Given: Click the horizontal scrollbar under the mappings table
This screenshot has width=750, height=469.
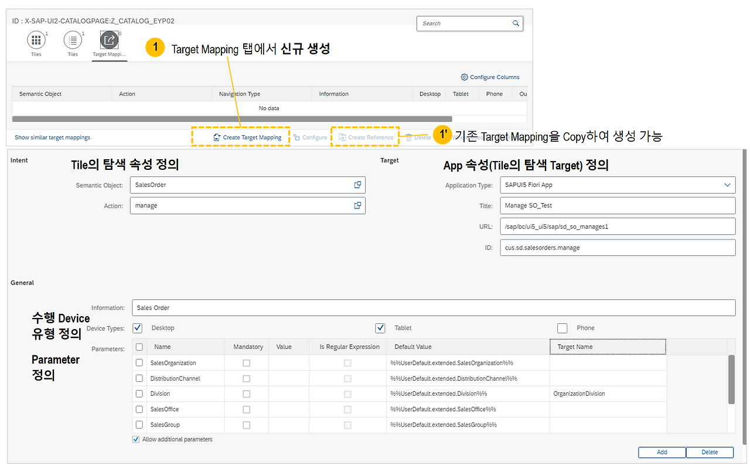Looking at the screenshot, I should pyautogui.click(x=232, y=119).
